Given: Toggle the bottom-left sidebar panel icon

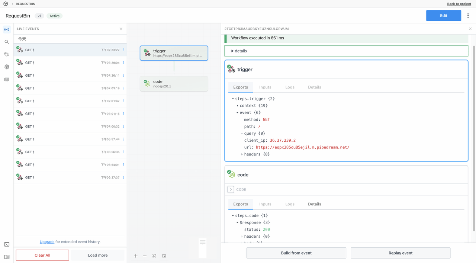Looking at the screenshot, I should coord(7,257).
